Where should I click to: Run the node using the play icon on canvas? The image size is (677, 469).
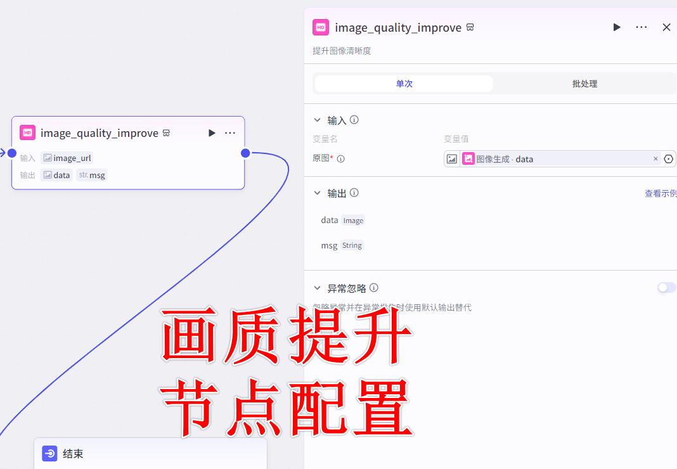click(x=212, y=132)
